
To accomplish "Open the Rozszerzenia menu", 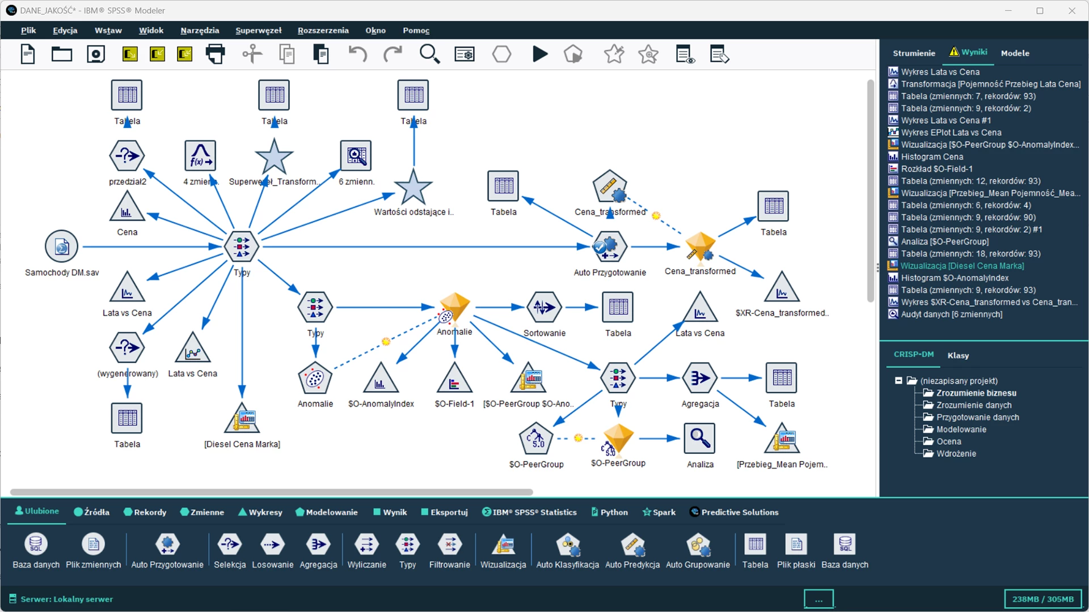I will click(323, 31).
